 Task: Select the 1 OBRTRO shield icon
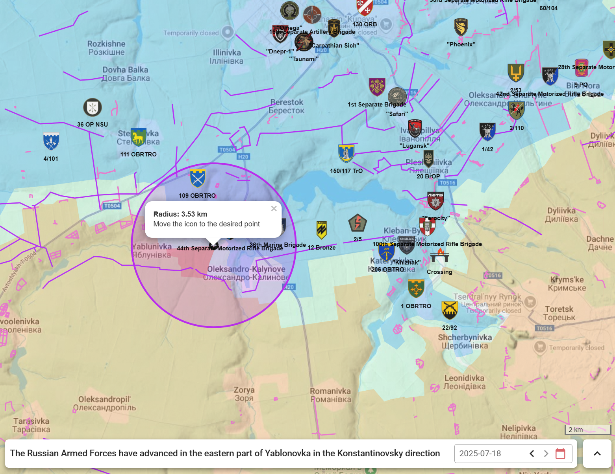[416, 289]
